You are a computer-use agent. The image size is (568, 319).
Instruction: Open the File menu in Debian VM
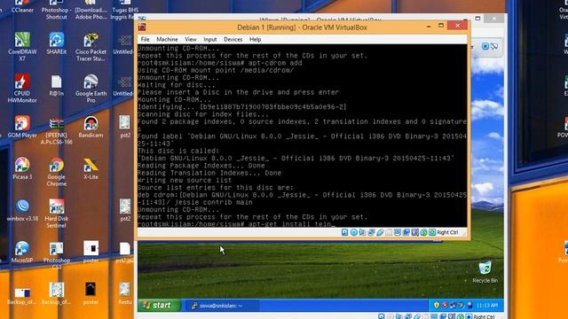pyautogui.click(x=145, y=39)
